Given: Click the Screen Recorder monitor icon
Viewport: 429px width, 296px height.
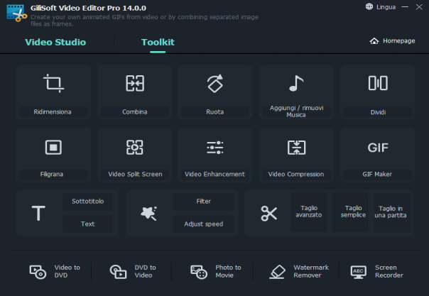Looking at the screenshot, I should [x=359, y=272].
